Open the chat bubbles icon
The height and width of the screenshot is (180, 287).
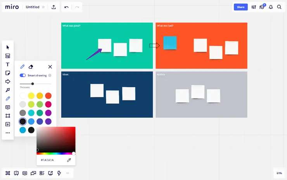coord(33,173)
